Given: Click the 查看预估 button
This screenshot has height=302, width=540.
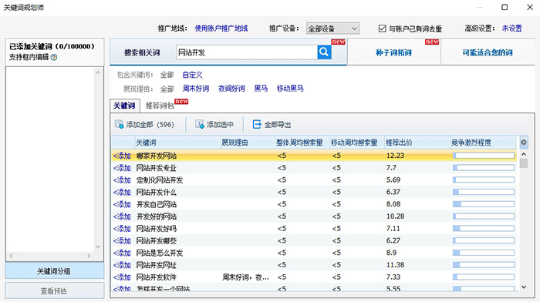Looking at the screenshot, I should click(54, 291).
